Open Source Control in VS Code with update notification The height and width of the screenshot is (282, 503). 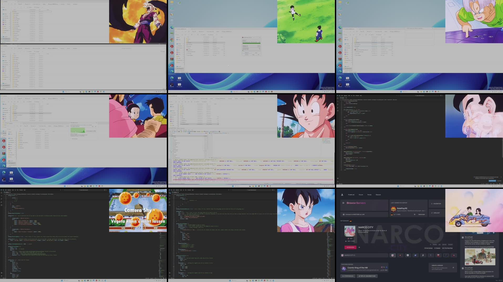point(338,104)
